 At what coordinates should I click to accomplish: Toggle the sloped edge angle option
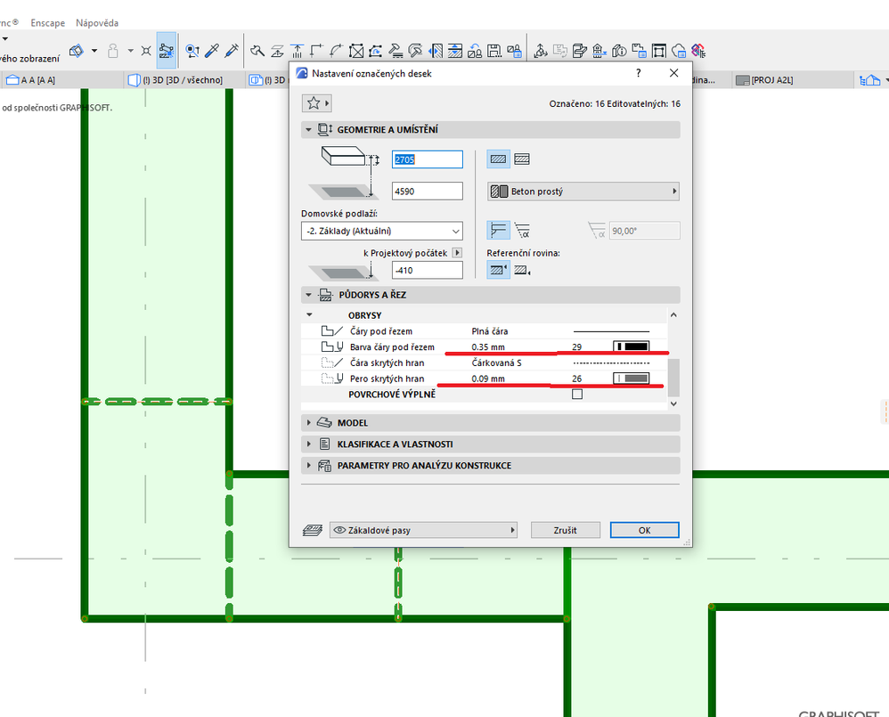click(523, 232)
